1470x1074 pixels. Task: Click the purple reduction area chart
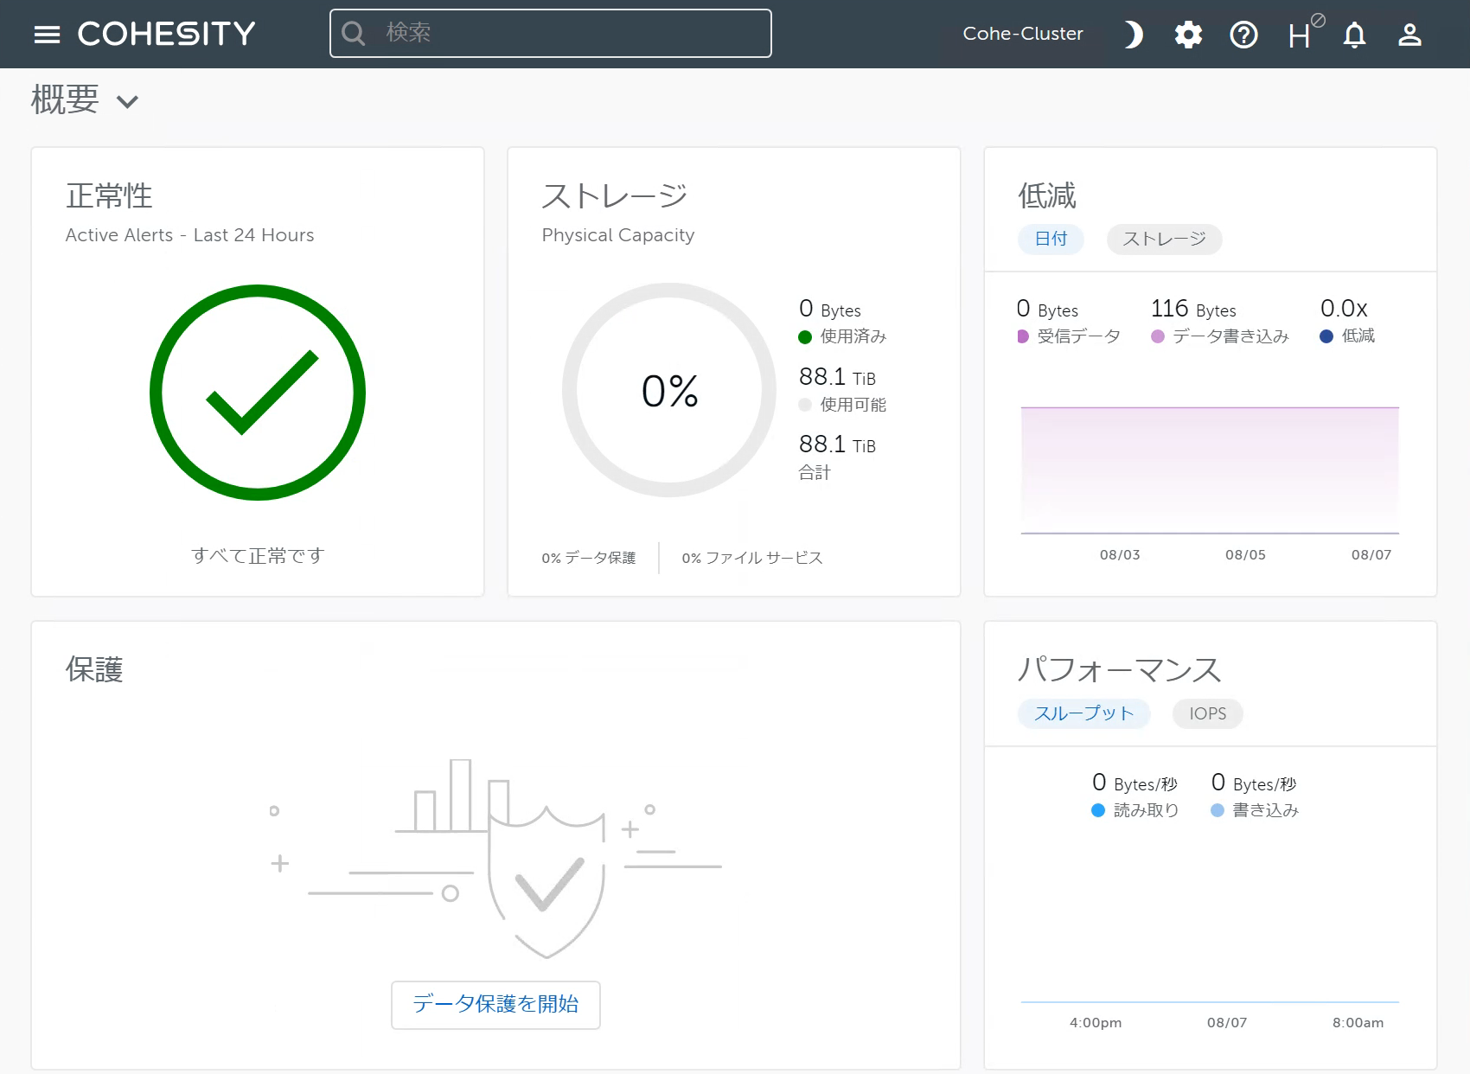coord(1210,470)
